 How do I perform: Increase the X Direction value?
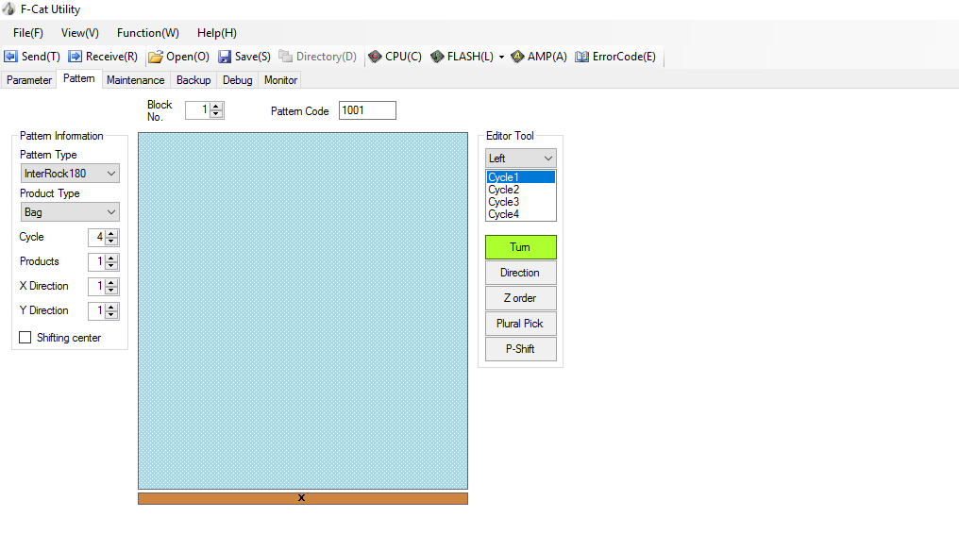pyautogui.click(x=111, y=282)
